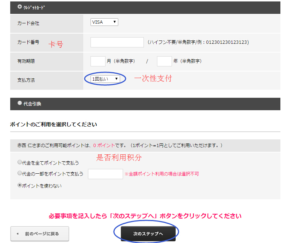Focus the expiration 年 input box

pyautogui.click(x=164, y=61)
